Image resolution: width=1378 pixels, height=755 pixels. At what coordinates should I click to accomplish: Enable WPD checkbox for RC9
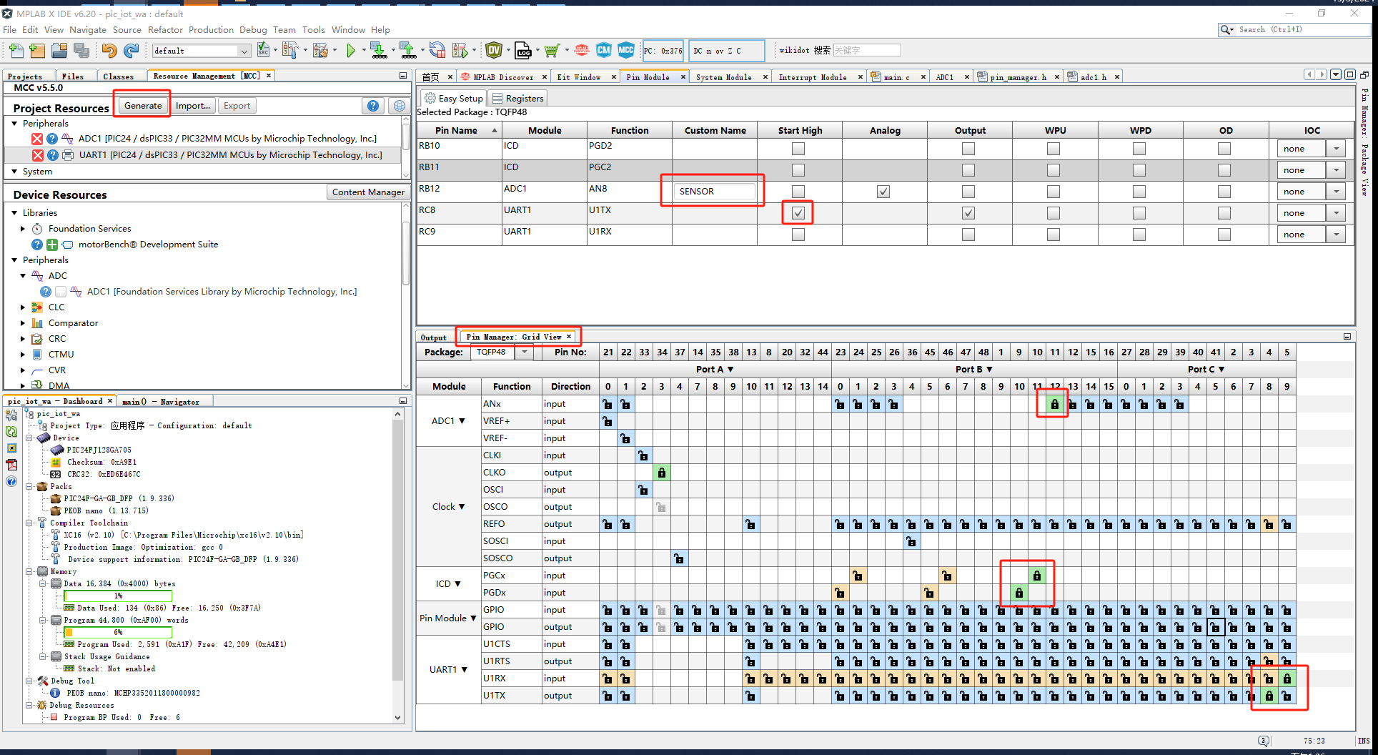(x=1139, y=235)
